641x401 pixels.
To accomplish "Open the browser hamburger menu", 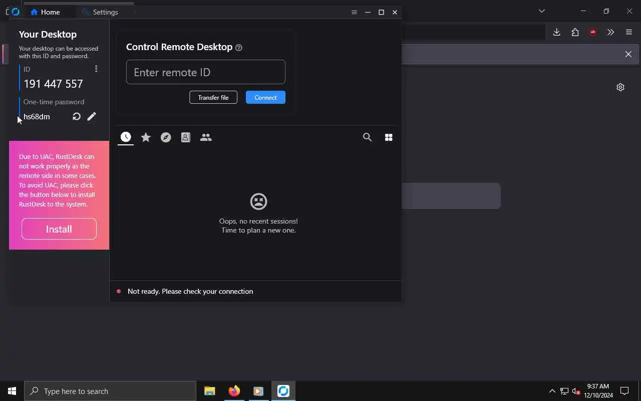I will 629,32.
